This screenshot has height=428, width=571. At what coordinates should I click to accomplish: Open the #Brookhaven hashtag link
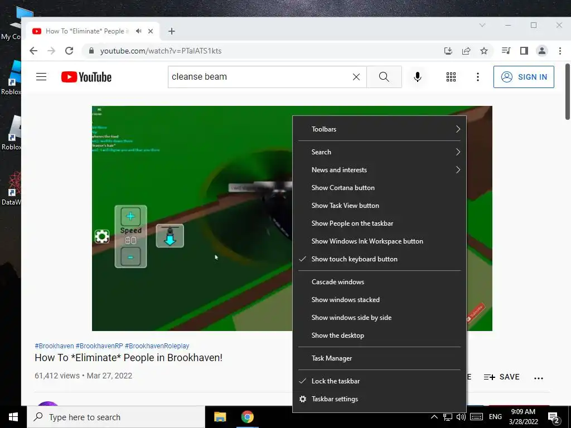click(x=54, y=346)
